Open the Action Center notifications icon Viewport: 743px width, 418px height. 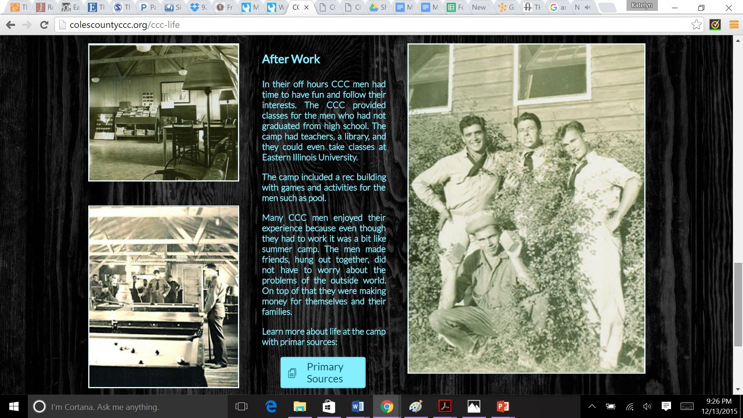pos(666,406)
